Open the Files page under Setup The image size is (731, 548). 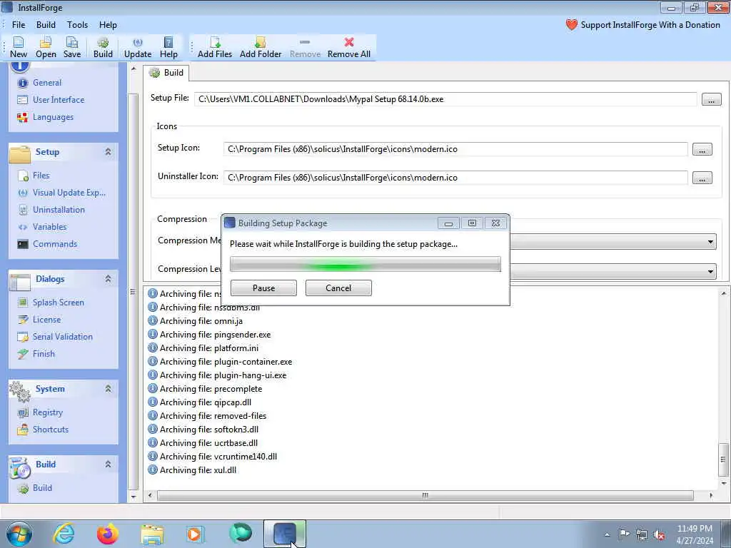click(41, 176)
